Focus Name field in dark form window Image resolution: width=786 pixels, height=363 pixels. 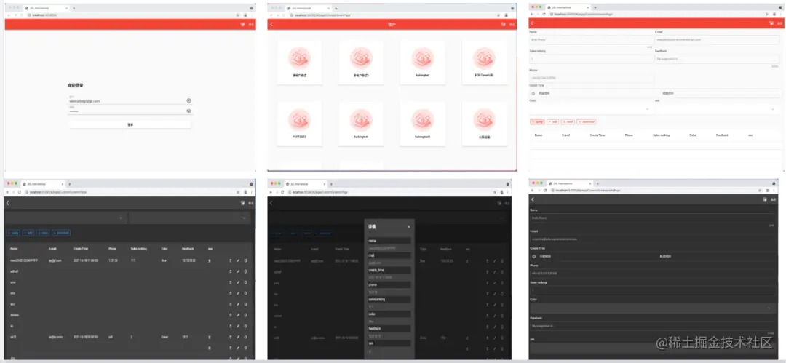(x=652, y=218)
